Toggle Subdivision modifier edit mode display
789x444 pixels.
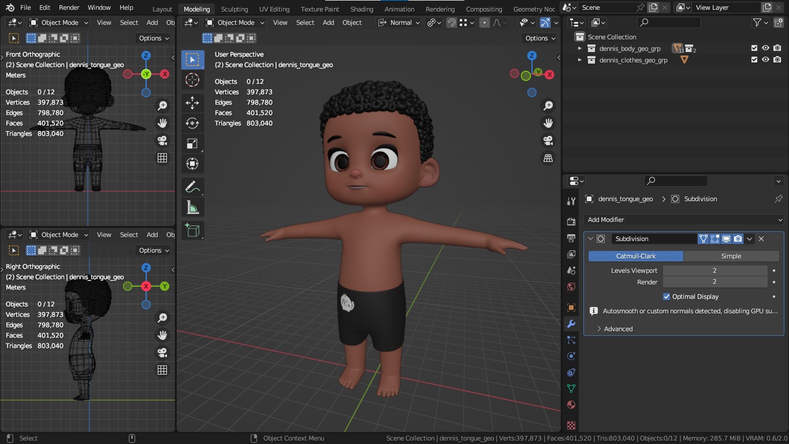click(x=715, y=239)
